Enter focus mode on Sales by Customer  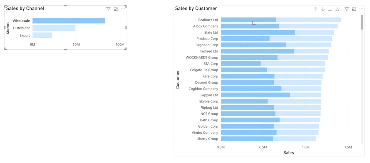click(354, 9)
